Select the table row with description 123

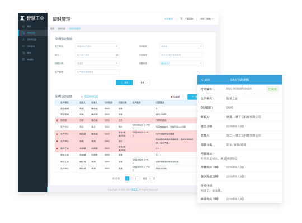(126, 155)
